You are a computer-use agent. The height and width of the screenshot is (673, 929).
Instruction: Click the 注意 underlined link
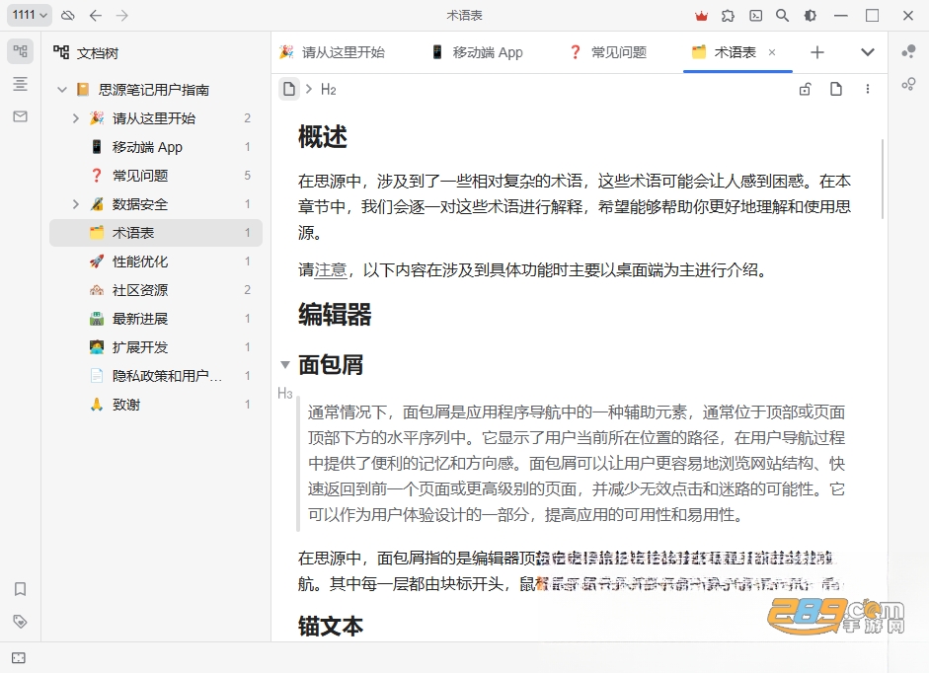point(330,270)
